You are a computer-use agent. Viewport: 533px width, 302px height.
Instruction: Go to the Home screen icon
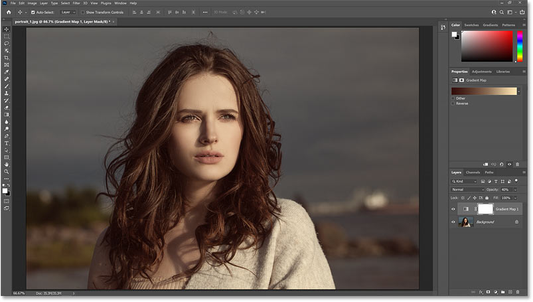pos(9,12)
